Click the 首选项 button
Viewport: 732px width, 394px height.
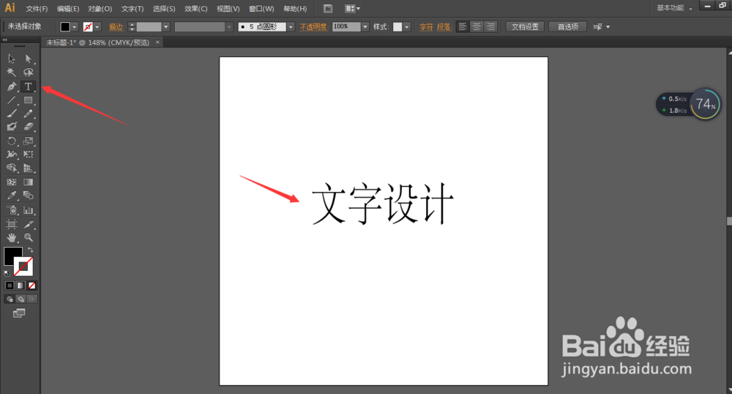click(568, 26)
